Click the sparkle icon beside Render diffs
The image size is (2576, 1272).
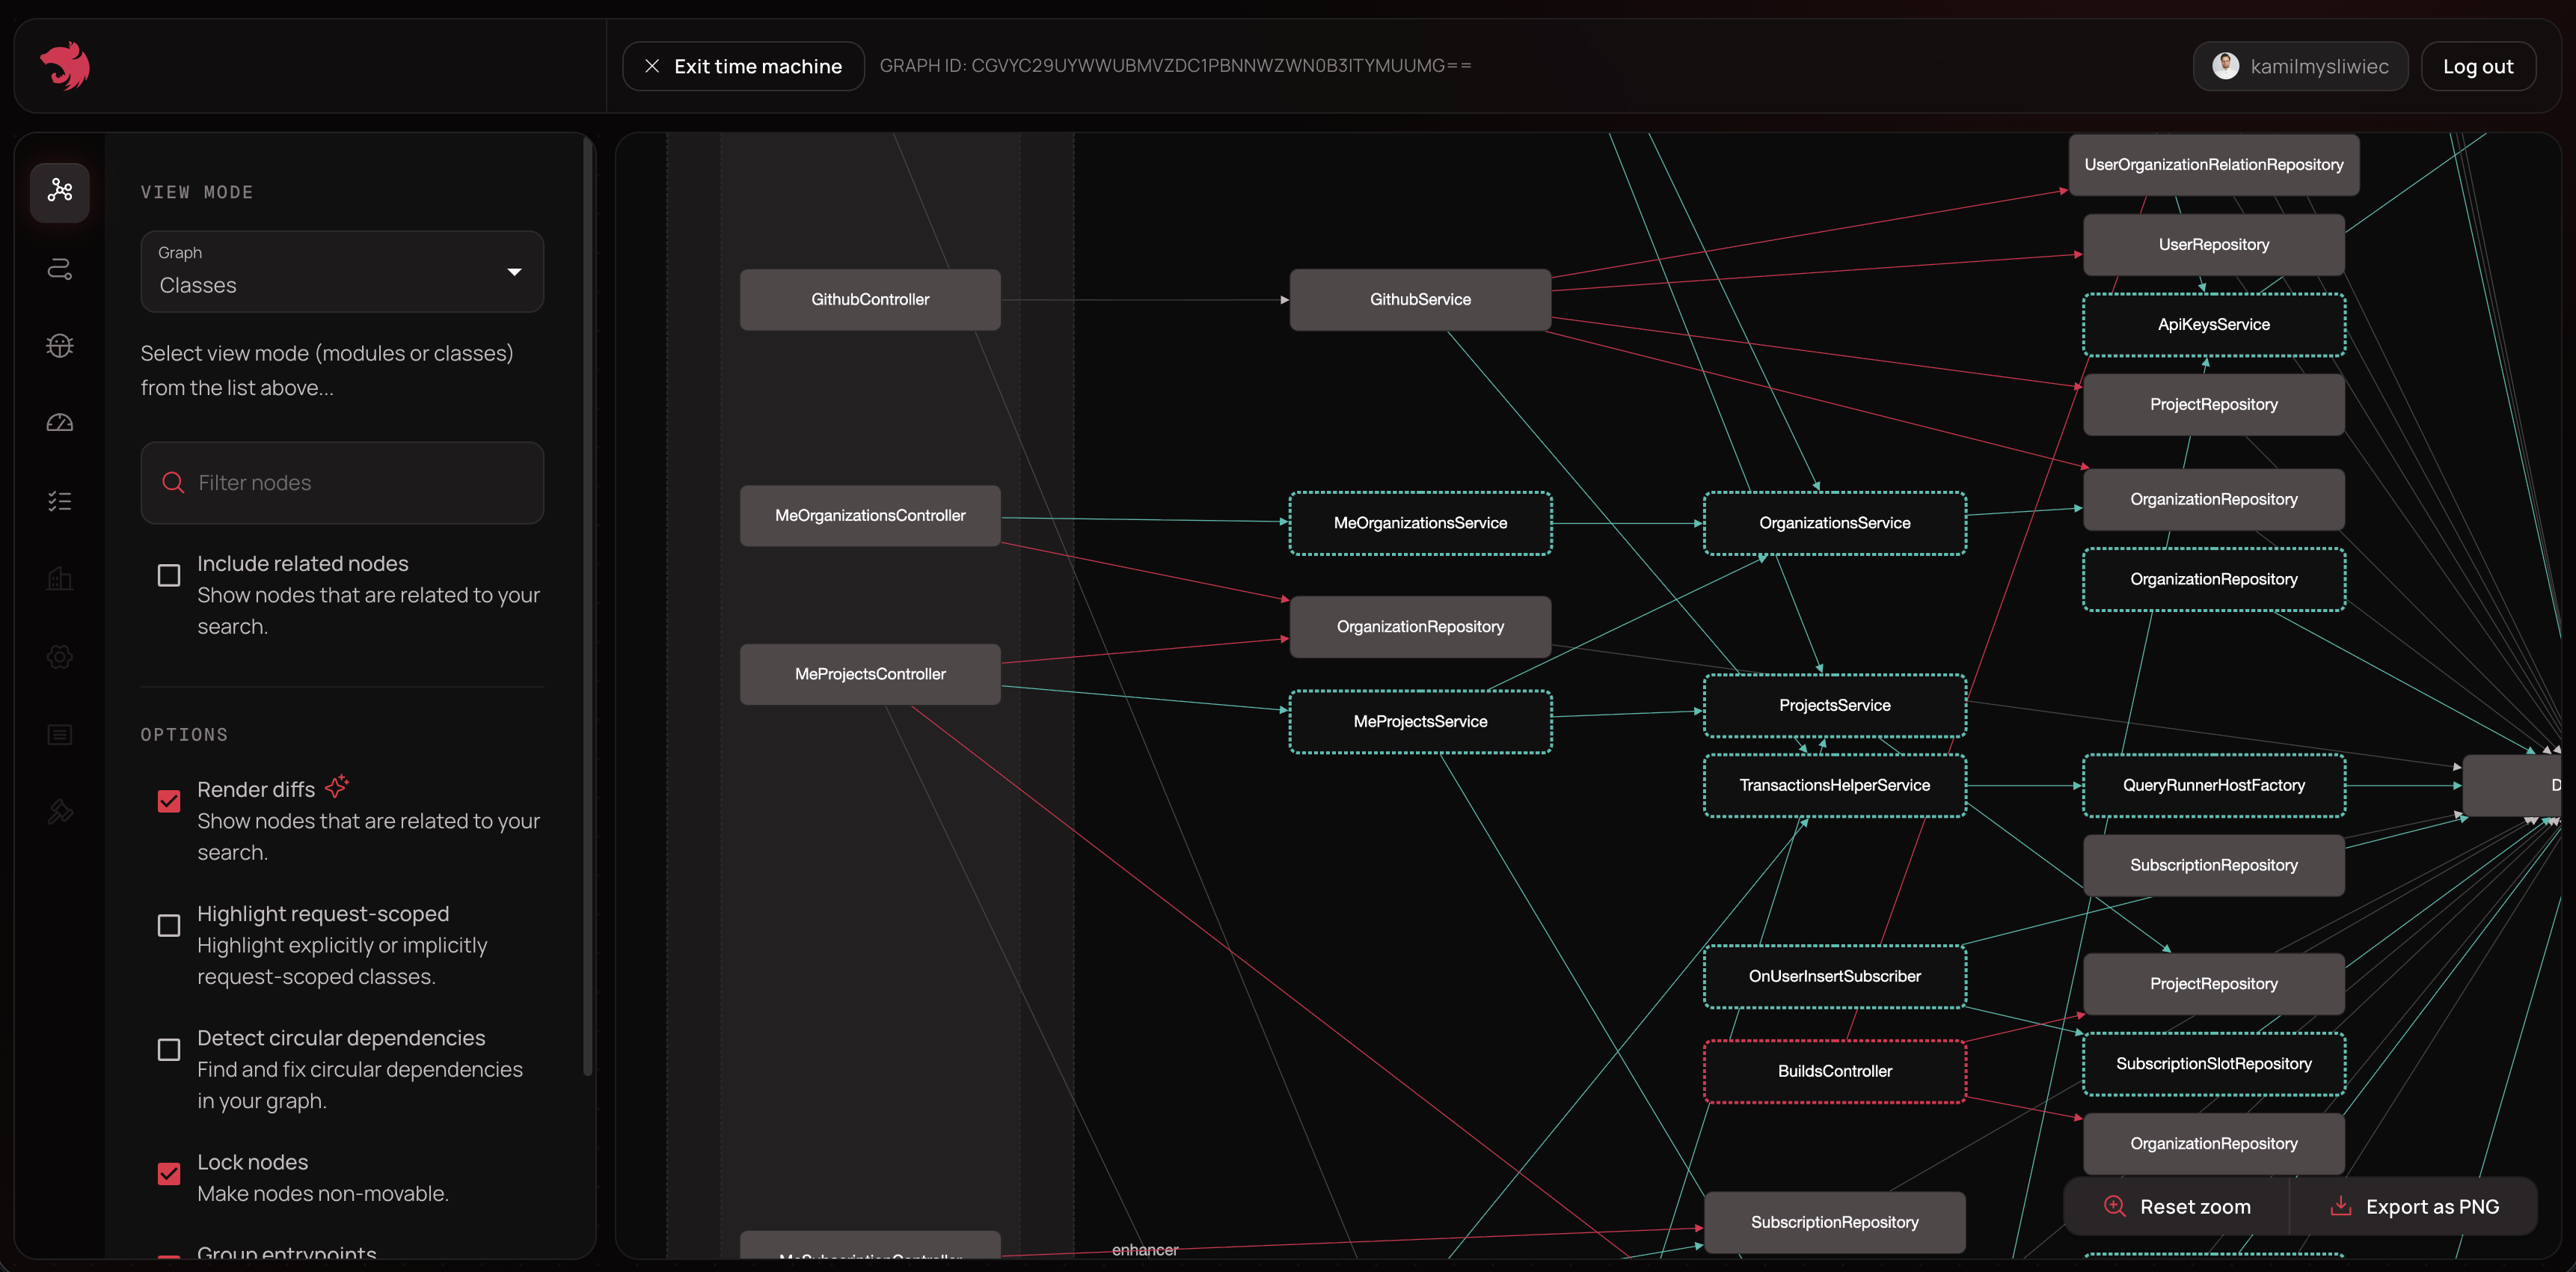(337, 786)
